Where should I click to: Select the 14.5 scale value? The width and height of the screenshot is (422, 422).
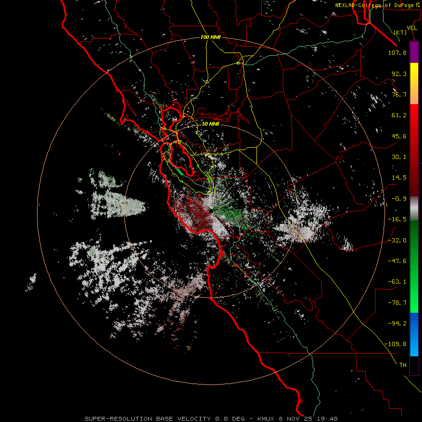coord(399,178)
